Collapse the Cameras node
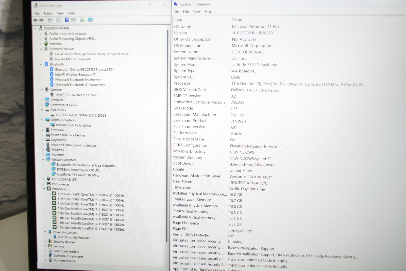 coord(42,90)
